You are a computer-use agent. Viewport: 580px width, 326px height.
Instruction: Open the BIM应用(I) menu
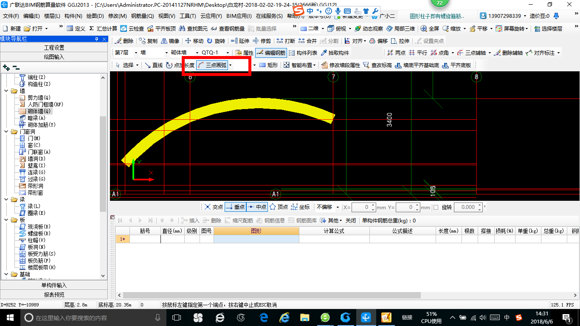pos(239,16)
